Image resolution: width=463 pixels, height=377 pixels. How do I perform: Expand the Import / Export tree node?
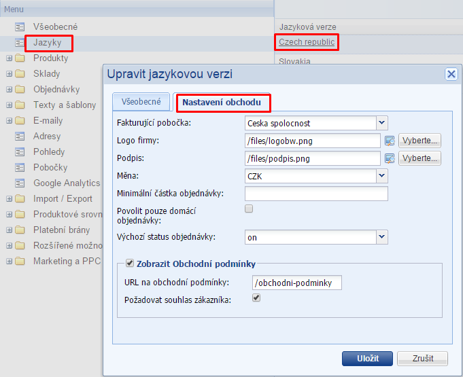(x=9, y=199)
